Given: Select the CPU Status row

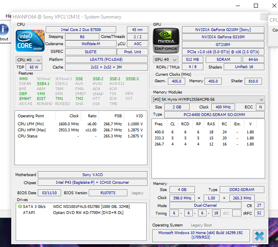Looking at the screenshot, I should pyautogui.click(x=80, y=136).
